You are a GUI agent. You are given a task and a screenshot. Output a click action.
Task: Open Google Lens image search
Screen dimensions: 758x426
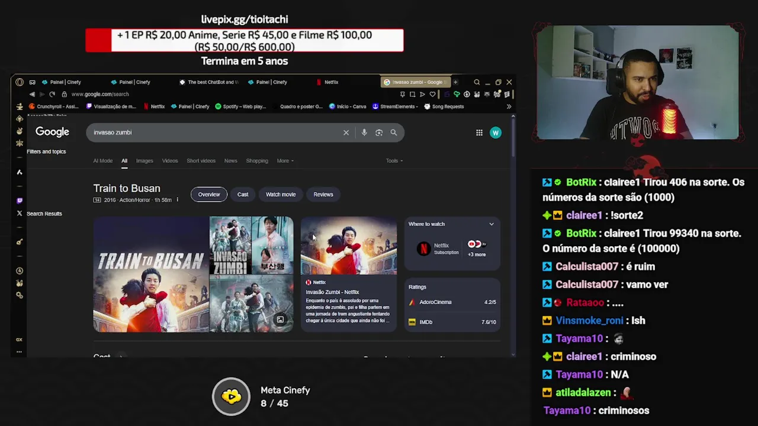tap(379, 133)
